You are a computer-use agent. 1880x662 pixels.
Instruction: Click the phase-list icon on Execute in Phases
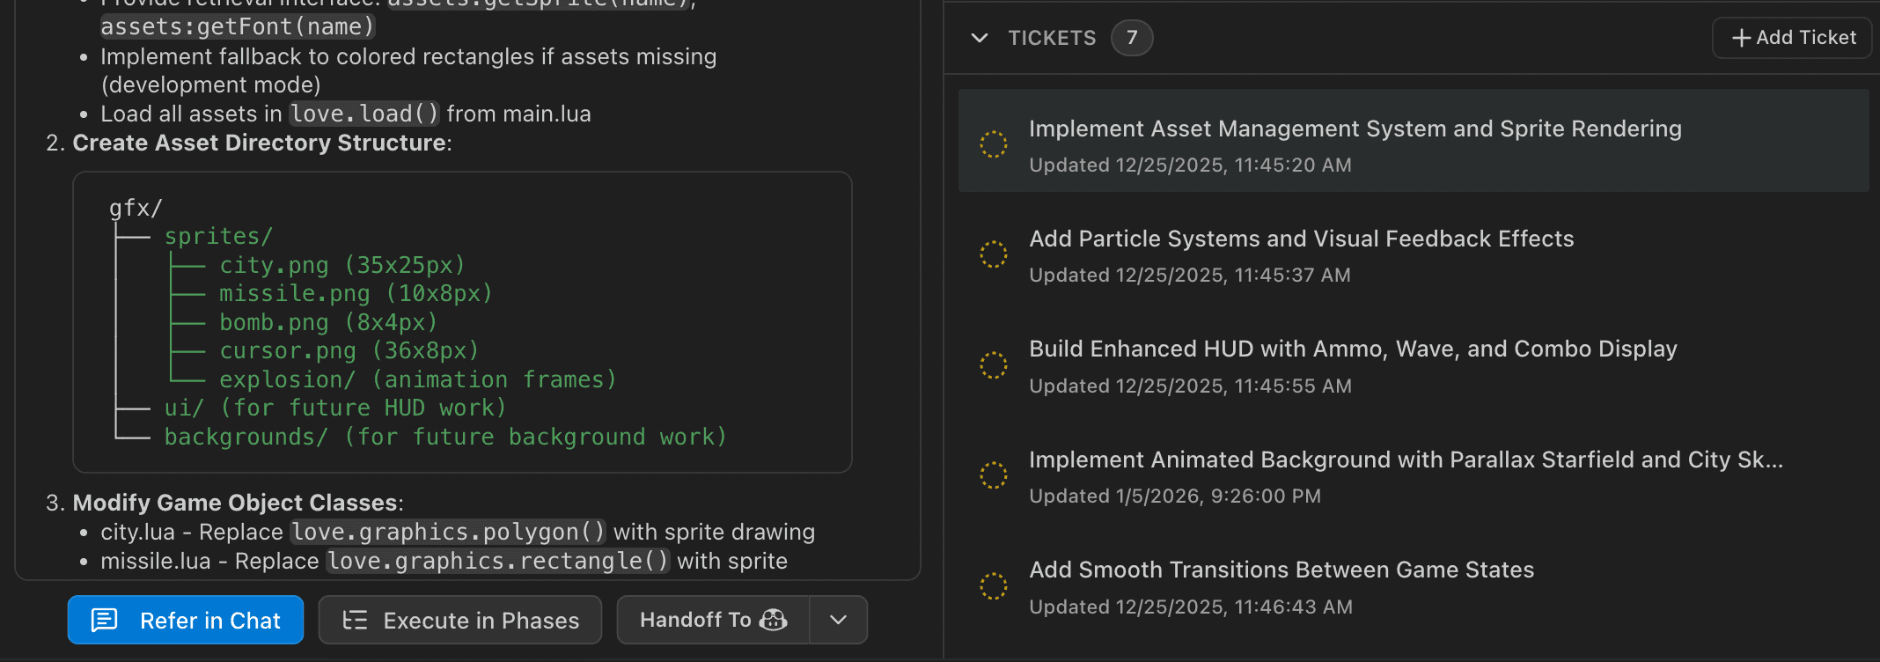click(x=356, y=620)
